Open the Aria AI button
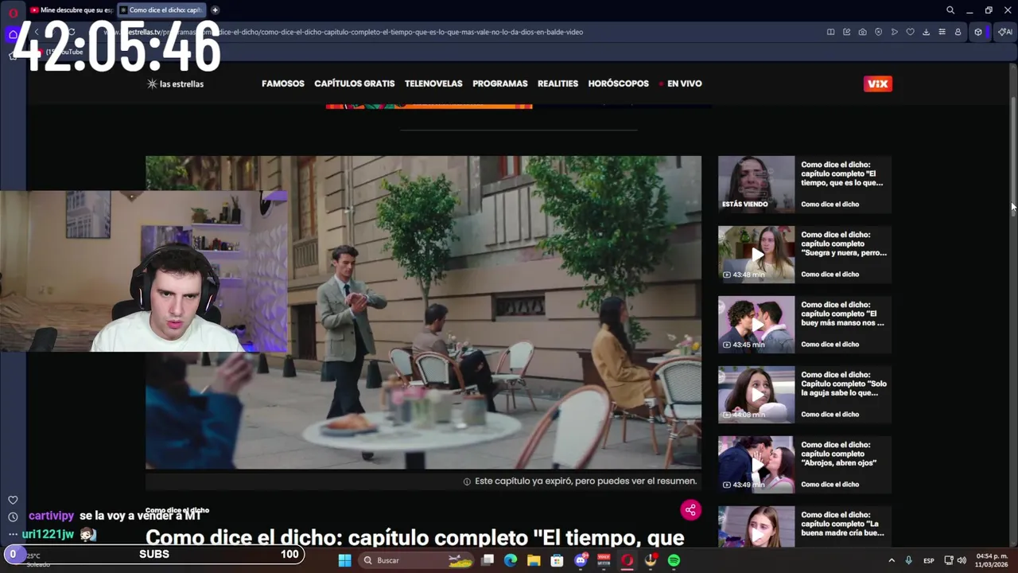Image resolution: width=1018 pixels, height=573 pixels. point(1005,32)
